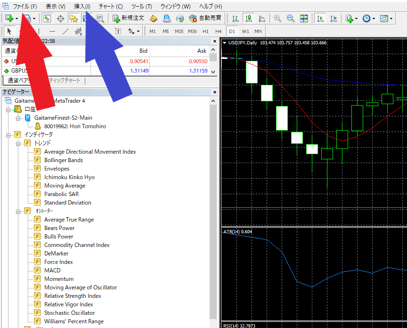Collapse the インディケータ tree node
407x328 pixels.
pos(8,135)
